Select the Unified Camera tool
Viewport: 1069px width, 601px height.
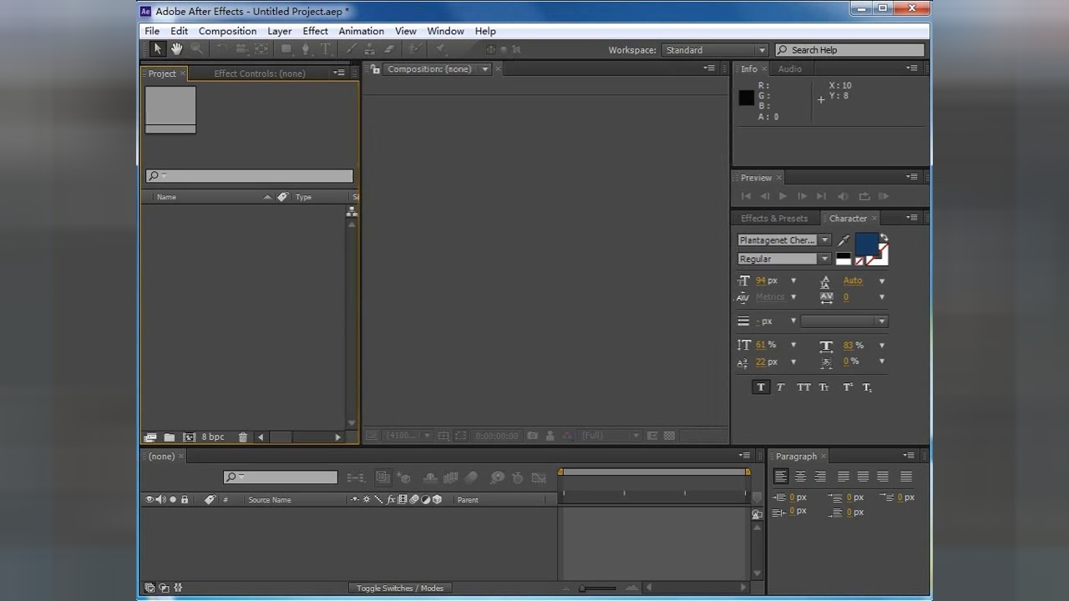(241, 49)
